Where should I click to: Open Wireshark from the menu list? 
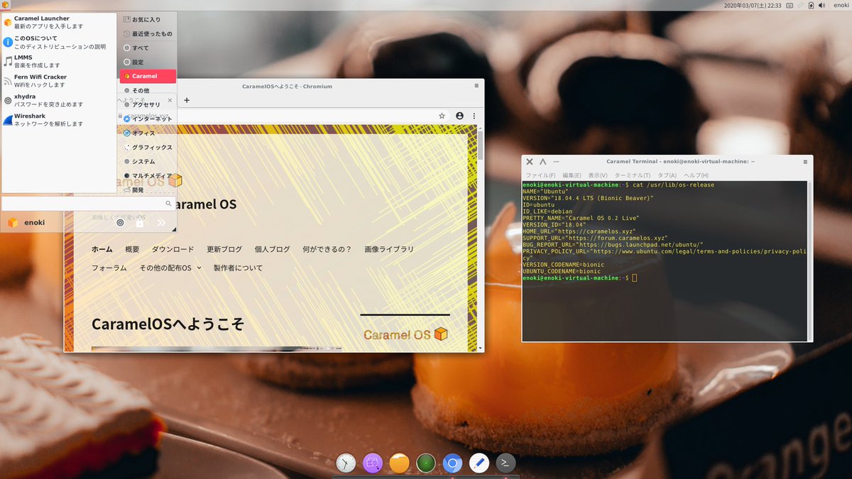(59, 119)
